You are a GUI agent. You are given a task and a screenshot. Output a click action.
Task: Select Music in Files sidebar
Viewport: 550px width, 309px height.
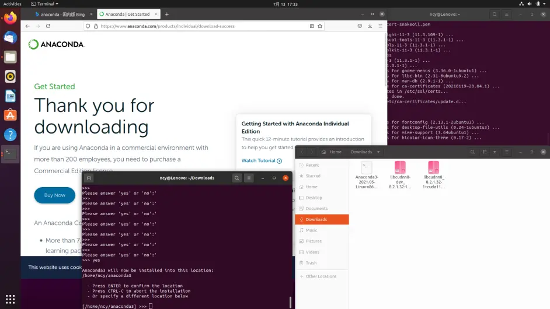click(322, 230)
